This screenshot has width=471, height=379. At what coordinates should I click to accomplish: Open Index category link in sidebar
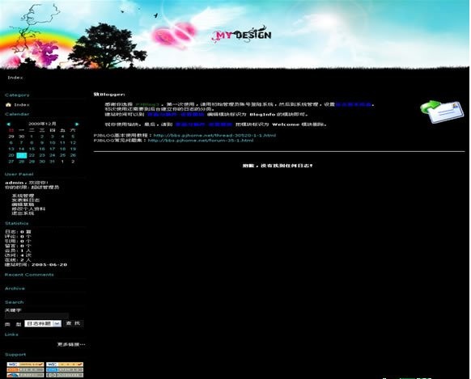(x=22, y=104)
